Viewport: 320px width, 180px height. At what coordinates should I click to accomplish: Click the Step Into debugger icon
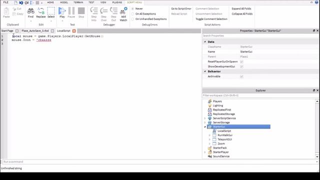[94, 10]
